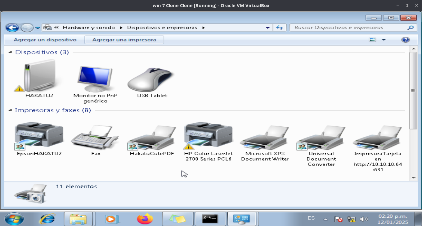Collapse the Impresoras y faxes group
The image size is (422, 226).
click(x=10, y=110)
